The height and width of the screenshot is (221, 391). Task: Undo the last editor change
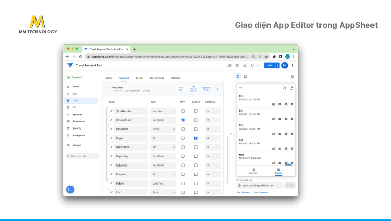252,65
